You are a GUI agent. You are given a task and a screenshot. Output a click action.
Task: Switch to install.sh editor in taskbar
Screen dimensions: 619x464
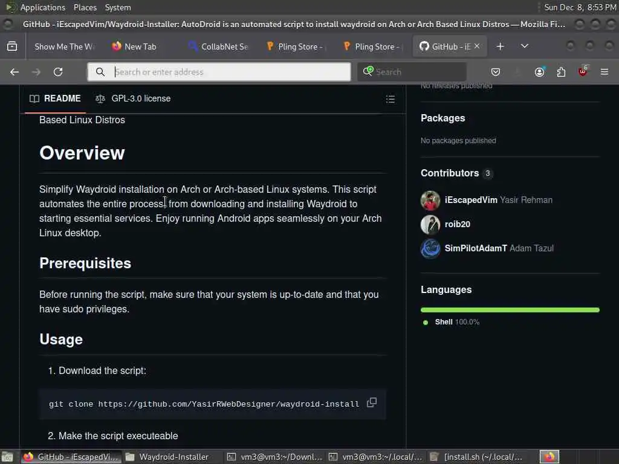(x=477, y=457)
